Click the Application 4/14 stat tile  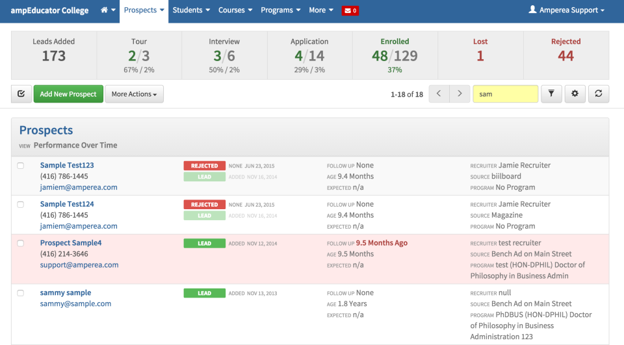click(309, 55)
